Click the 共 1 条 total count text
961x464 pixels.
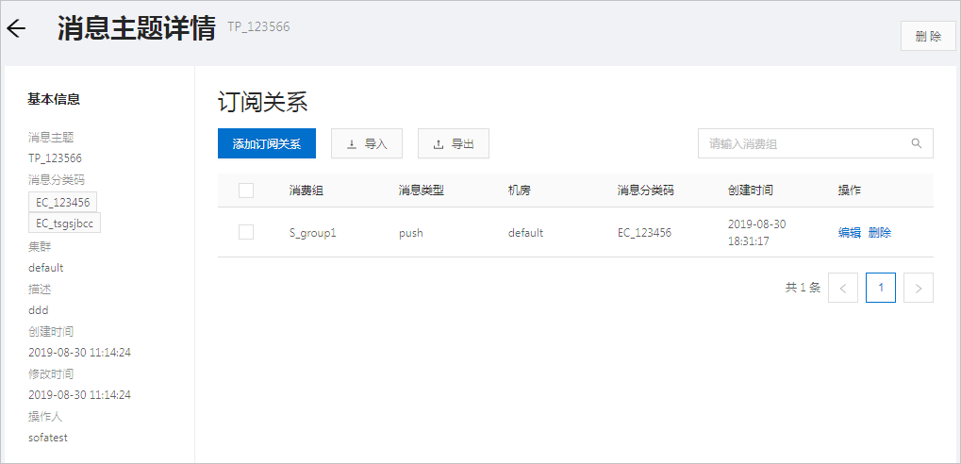[x=803, y=288]
